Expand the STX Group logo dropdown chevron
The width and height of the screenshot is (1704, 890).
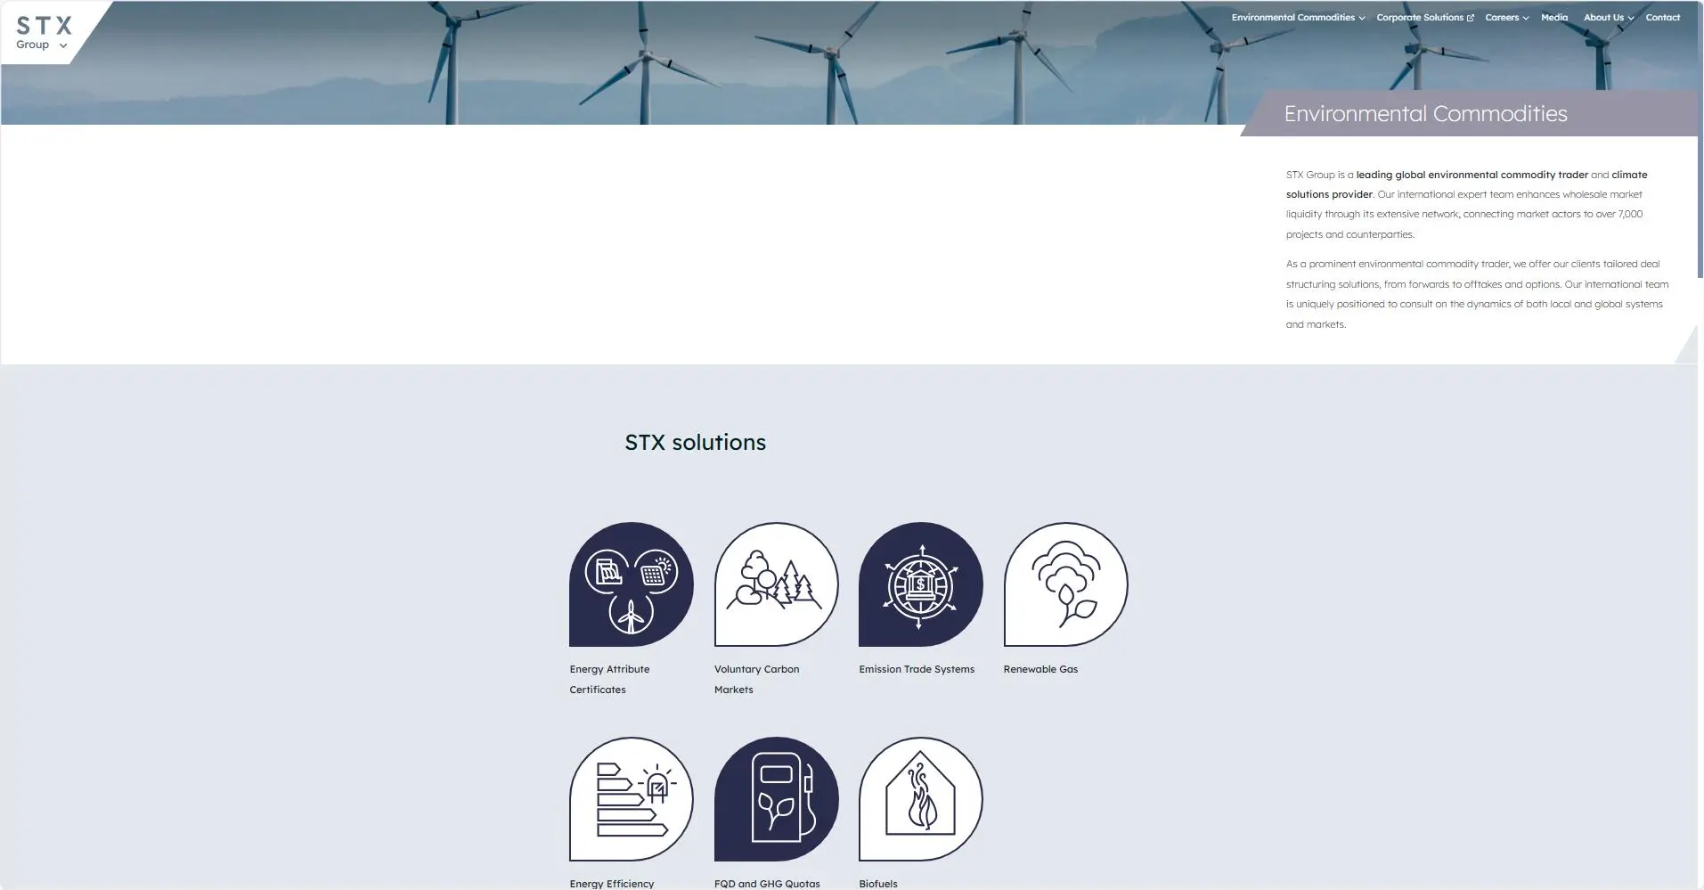63,45
